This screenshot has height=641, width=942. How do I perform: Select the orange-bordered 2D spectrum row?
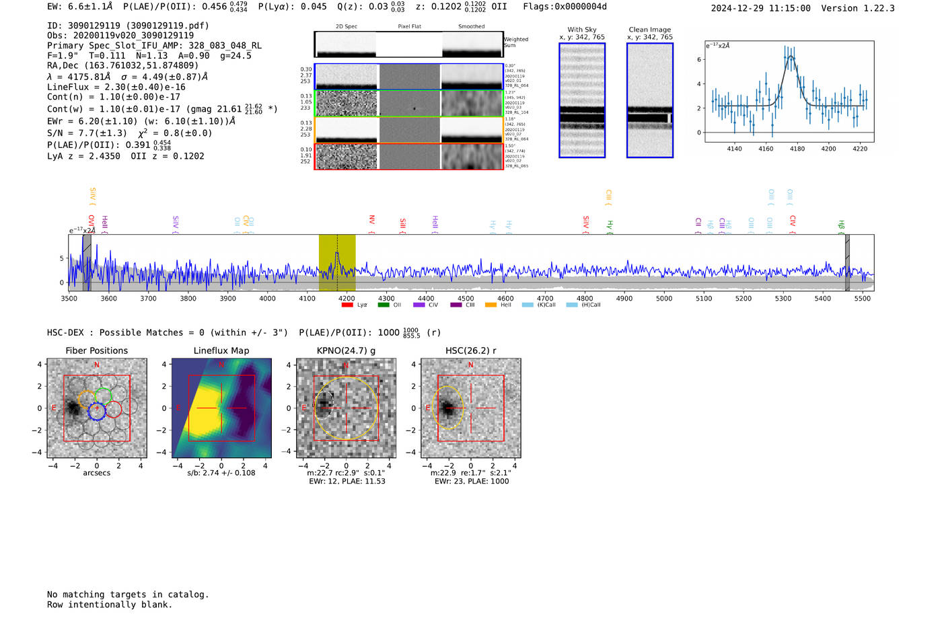coord(409,130)
